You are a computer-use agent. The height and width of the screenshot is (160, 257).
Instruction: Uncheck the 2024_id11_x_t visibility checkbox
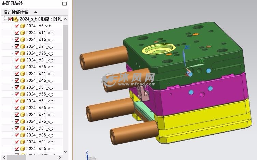point(17,33)
